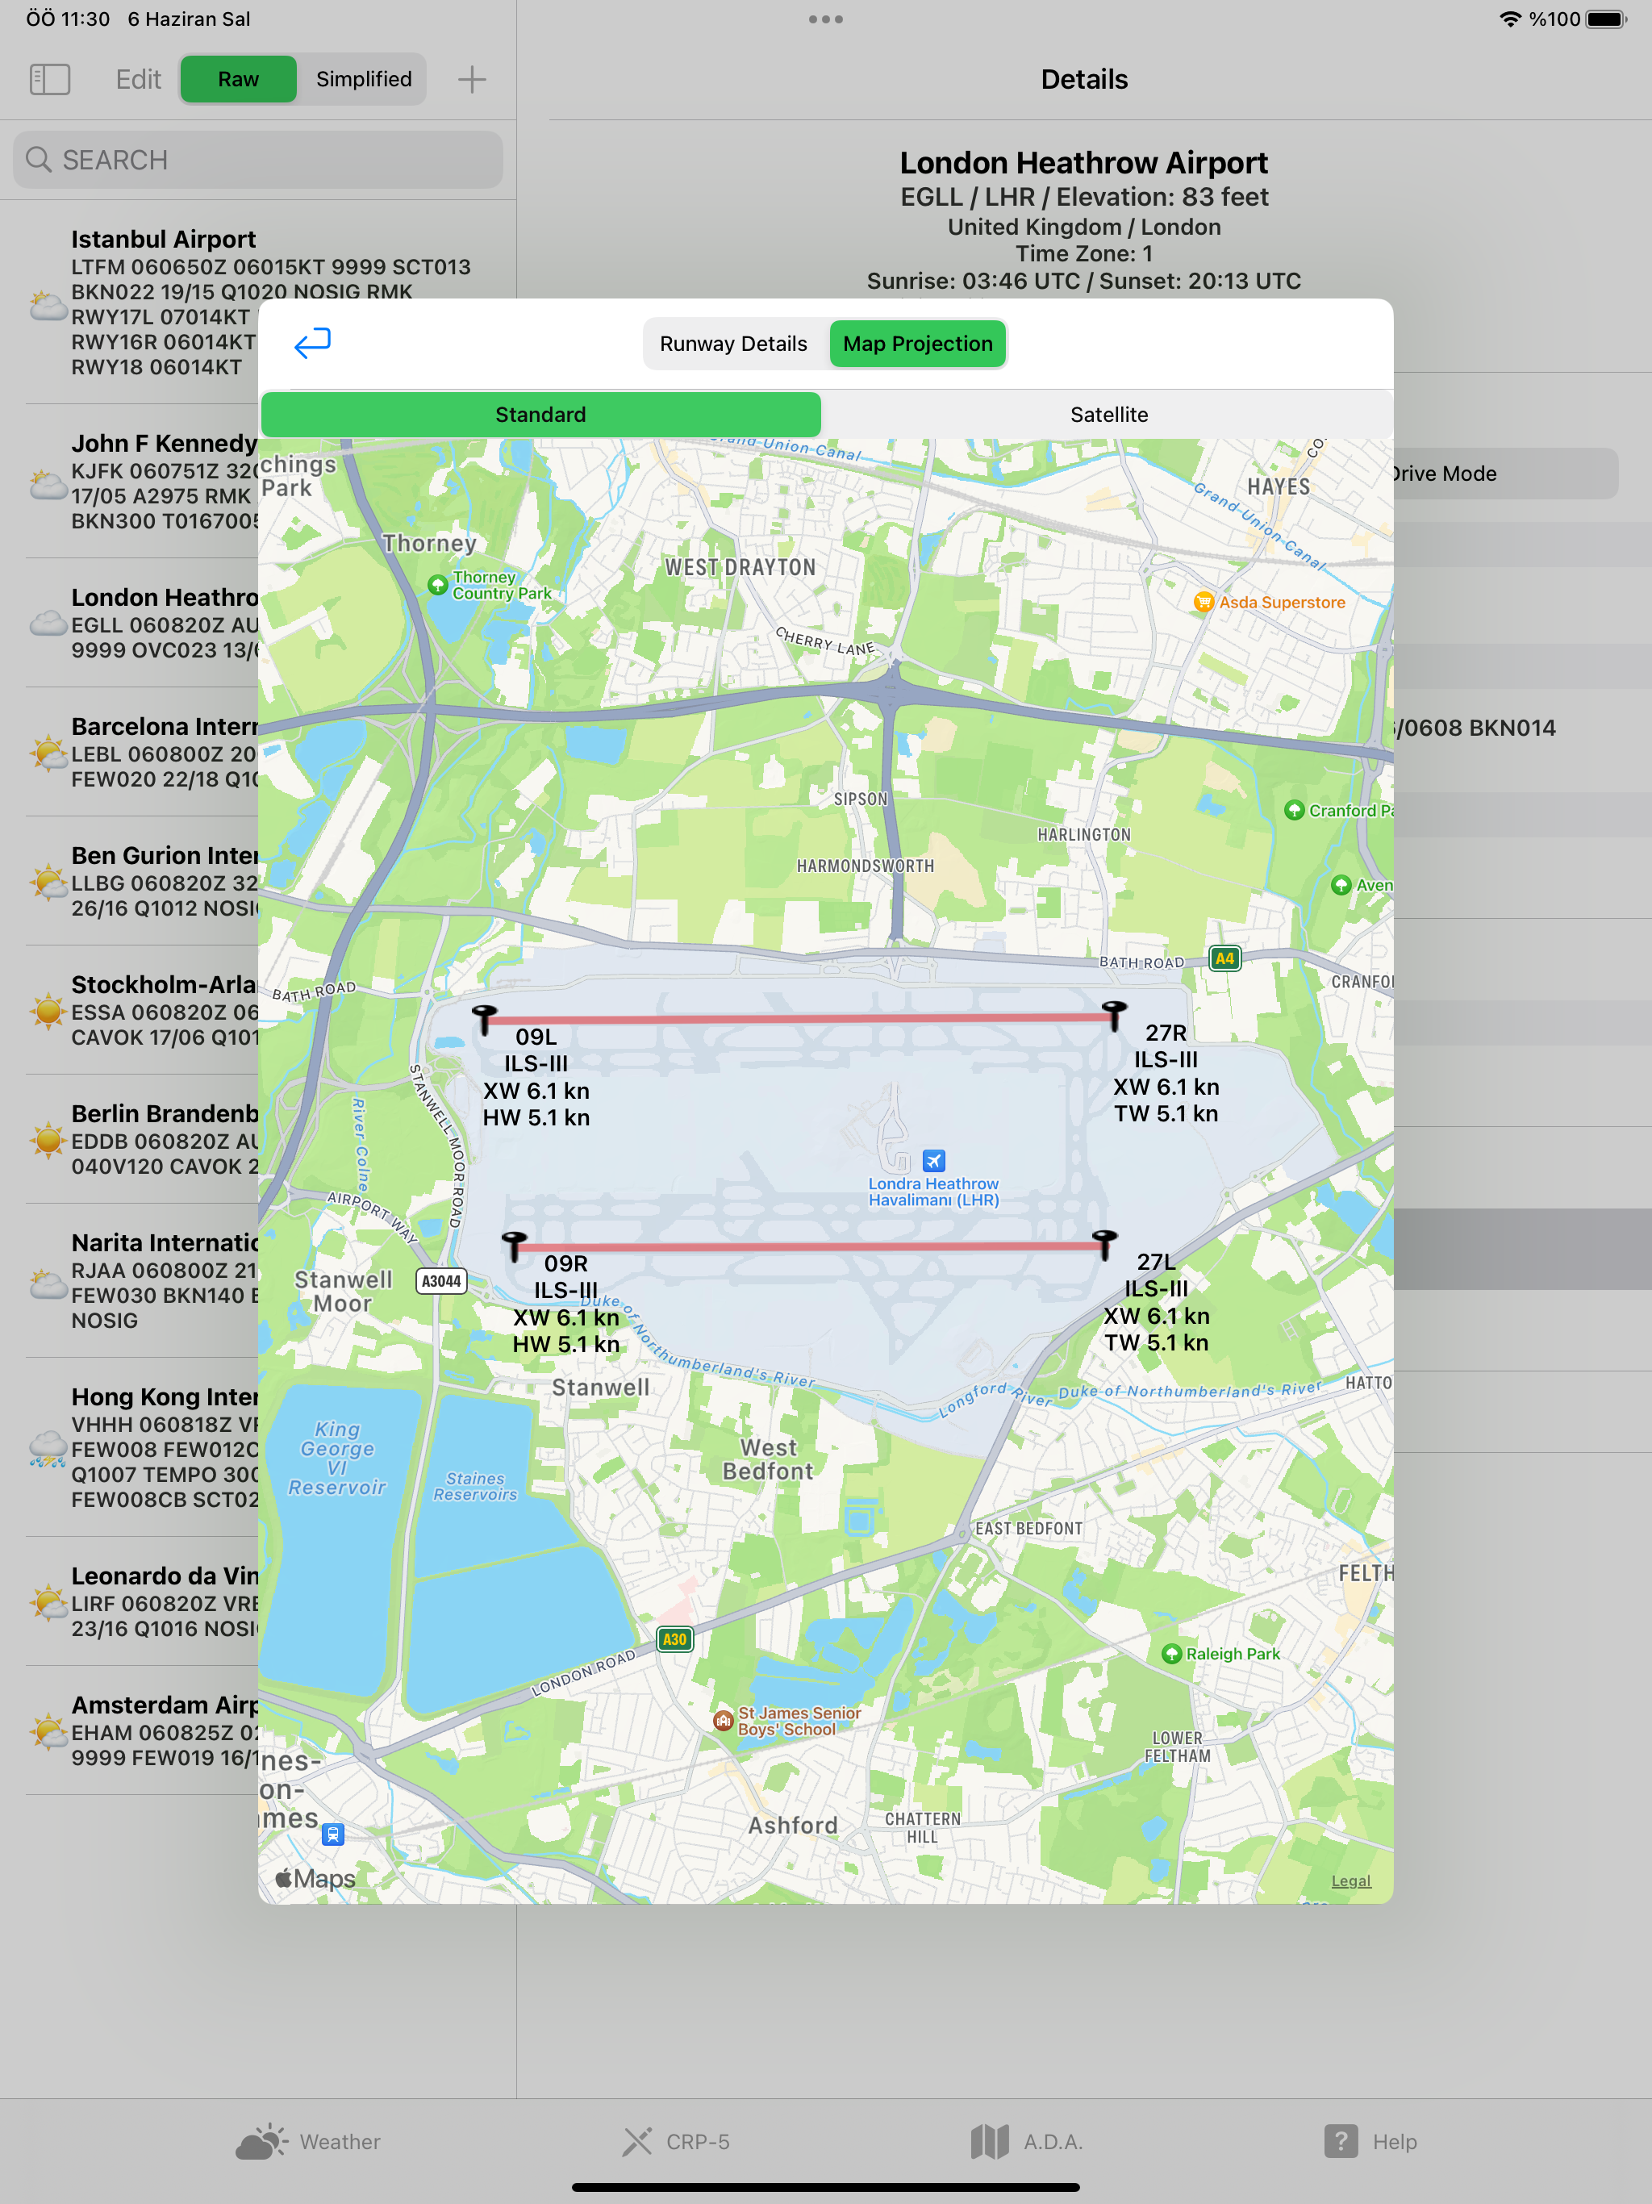Image resolution: width=1652 pixels, height=2204 pixels.
Task: Tap the A30 road shield on map
Action: click(674, 1639)
